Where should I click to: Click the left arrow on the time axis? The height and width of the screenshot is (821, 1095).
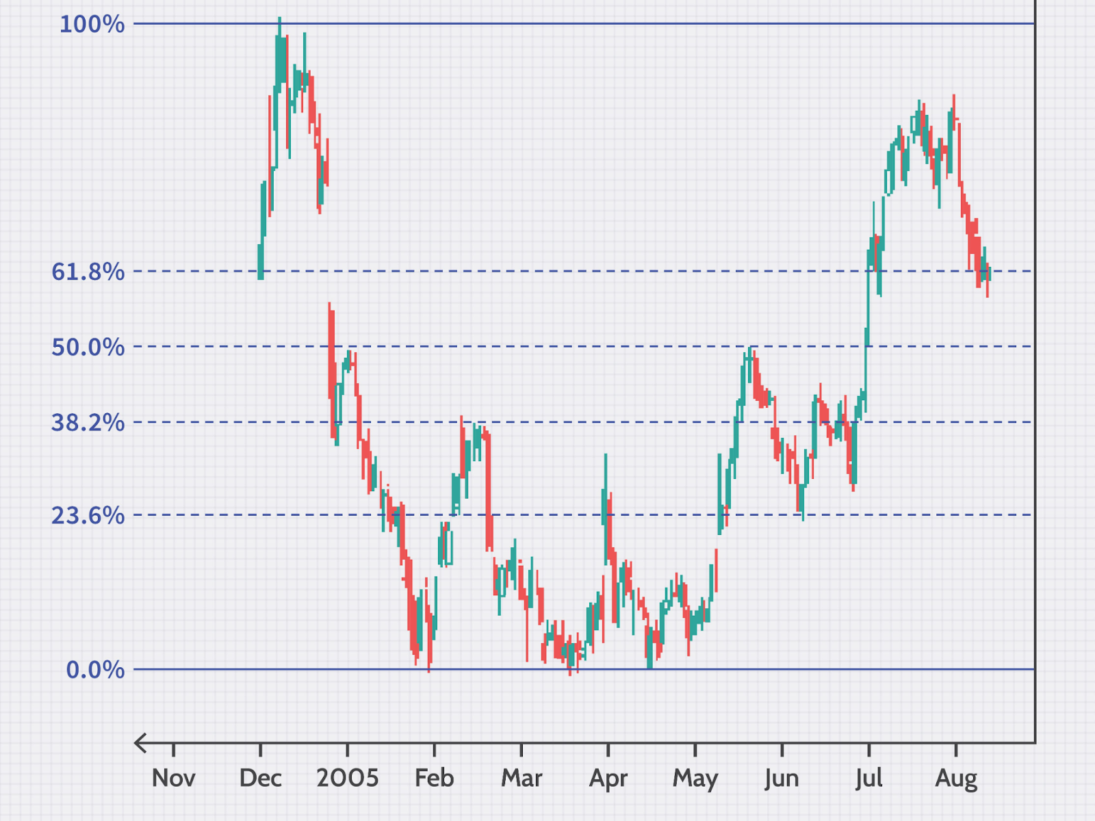141,742
